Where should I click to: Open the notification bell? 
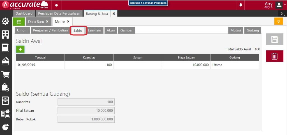click(x=241, y=5)
